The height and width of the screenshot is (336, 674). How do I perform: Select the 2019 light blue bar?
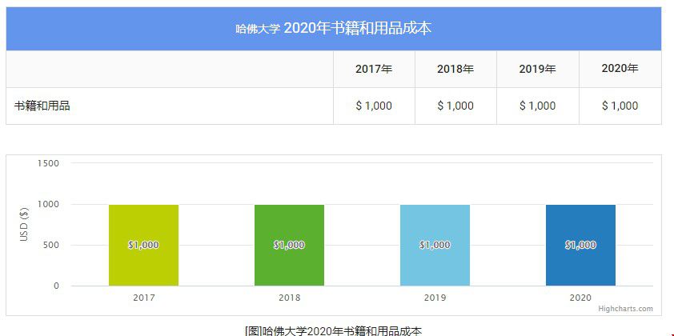[435, 246]
